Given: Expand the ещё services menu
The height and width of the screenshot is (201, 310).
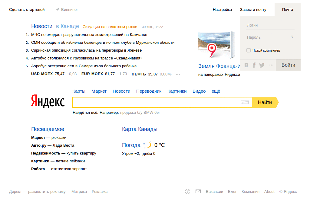Looking at the screenshot, I should [x=216, y=91].
